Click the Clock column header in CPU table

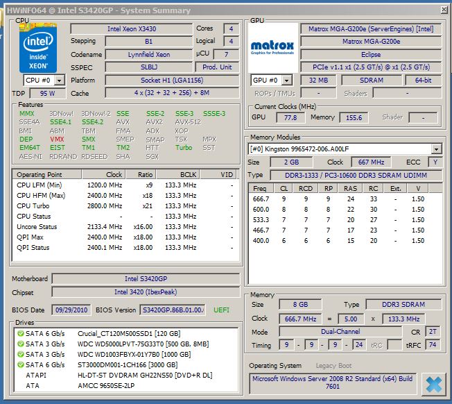[x=104, y=175]
